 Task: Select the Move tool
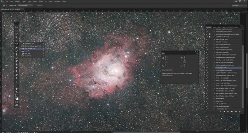16,27
